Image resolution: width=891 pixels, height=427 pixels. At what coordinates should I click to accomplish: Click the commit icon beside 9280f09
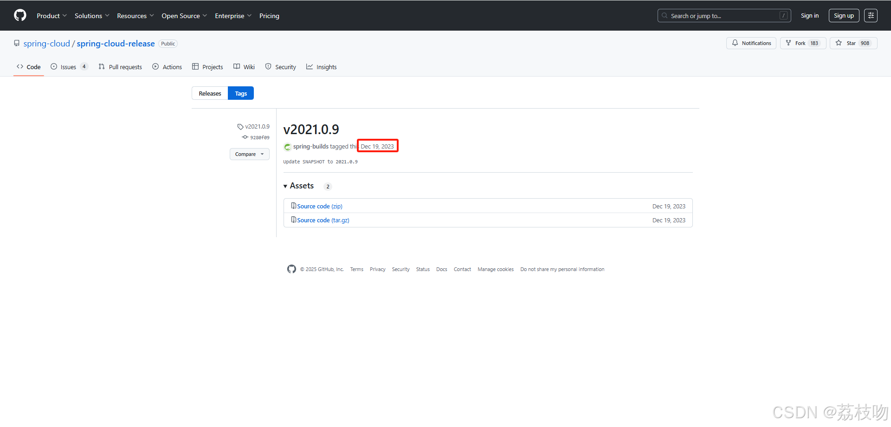click(x=245, y=137)
